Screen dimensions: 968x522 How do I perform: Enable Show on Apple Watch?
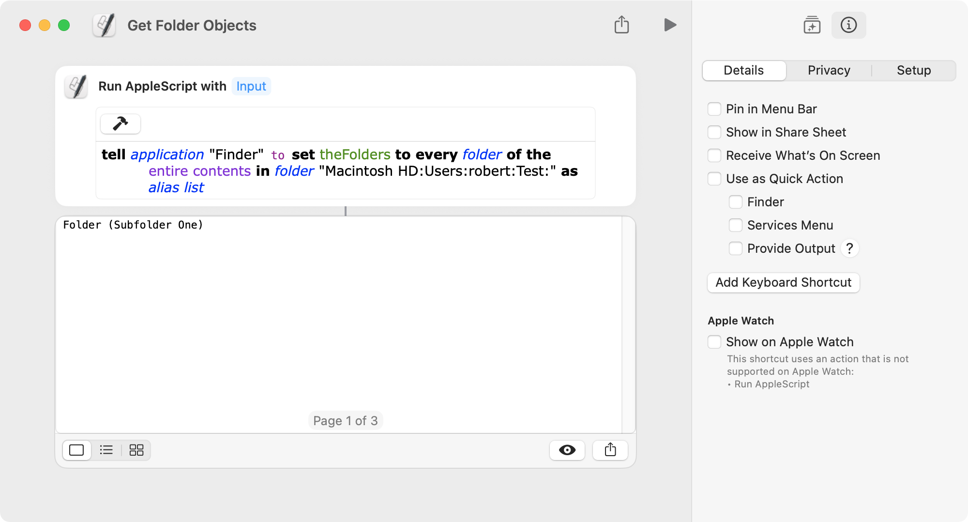[x=714, y=342]
